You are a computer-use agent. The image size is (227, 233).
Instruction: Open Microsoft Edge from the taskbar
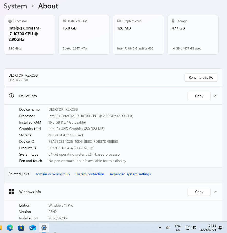pyautogui.click(x=10, y=228)
